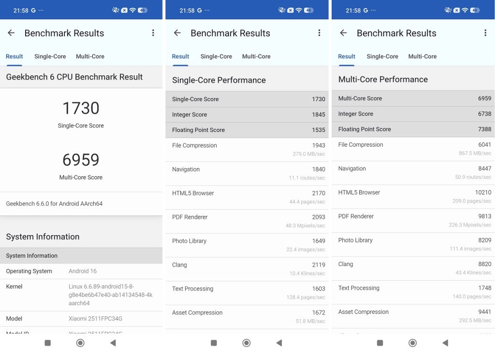This screenshot has width=495, height=353.
Task: Select the HTML5 Browser row scoring 2170
Action: pos(247,197)
